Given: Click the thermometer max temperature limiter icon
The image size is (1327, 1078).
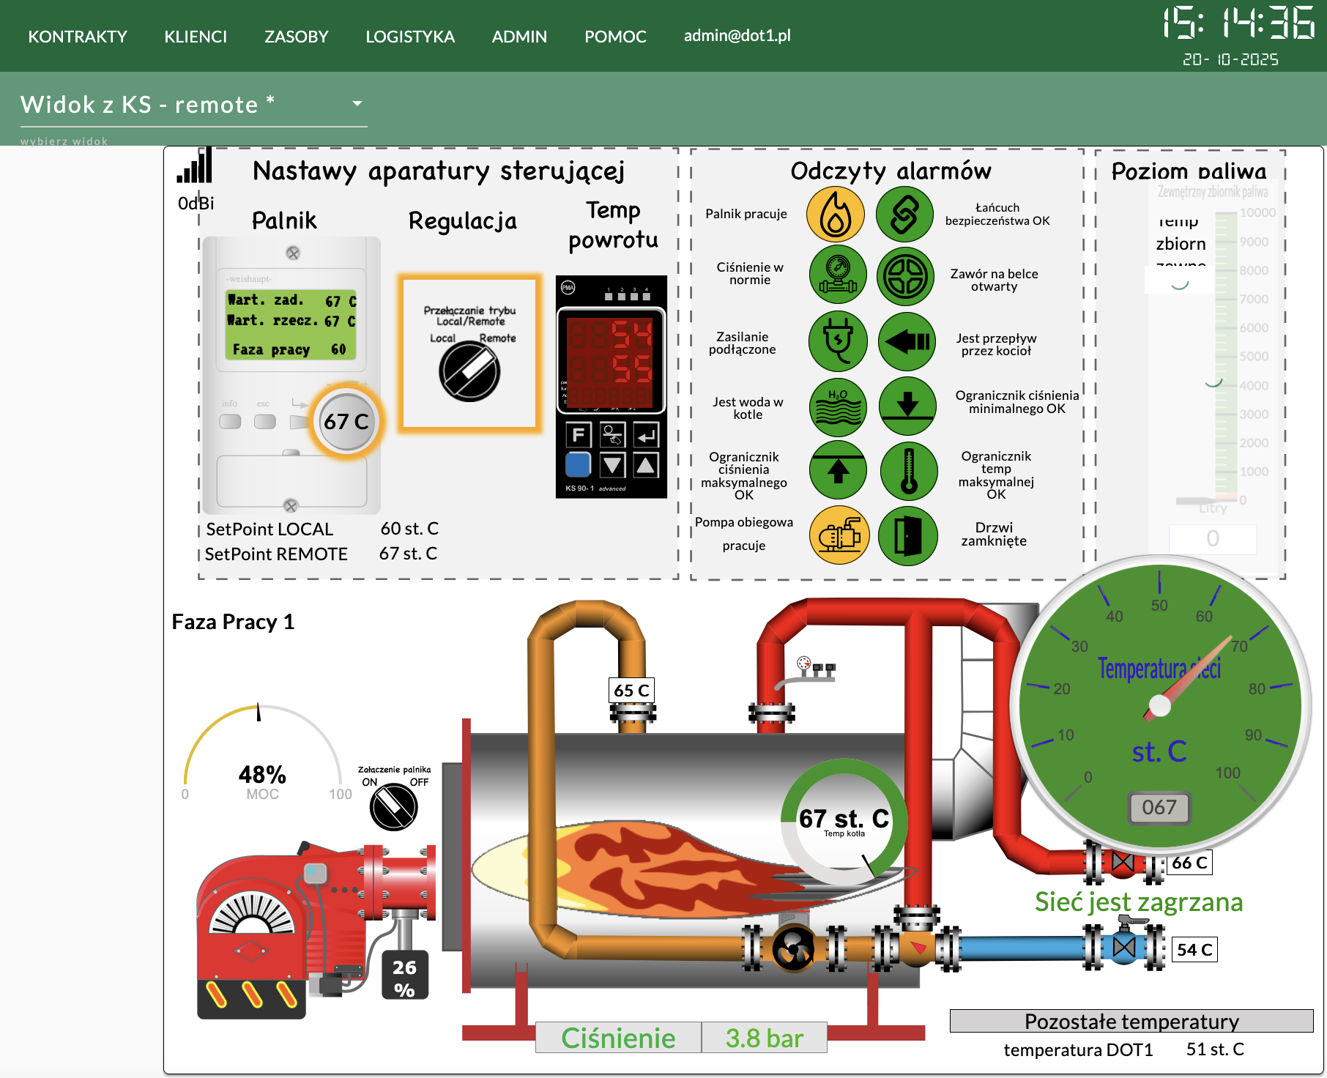Looking at the screenshot, I should pyautogui.click(x=909, y=471).
